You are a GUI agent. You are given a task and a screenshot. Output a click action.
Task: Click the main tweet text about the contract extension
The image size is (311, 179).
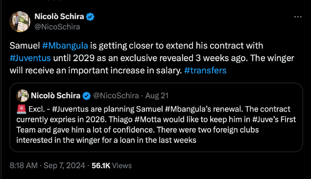tap(152, 58)
